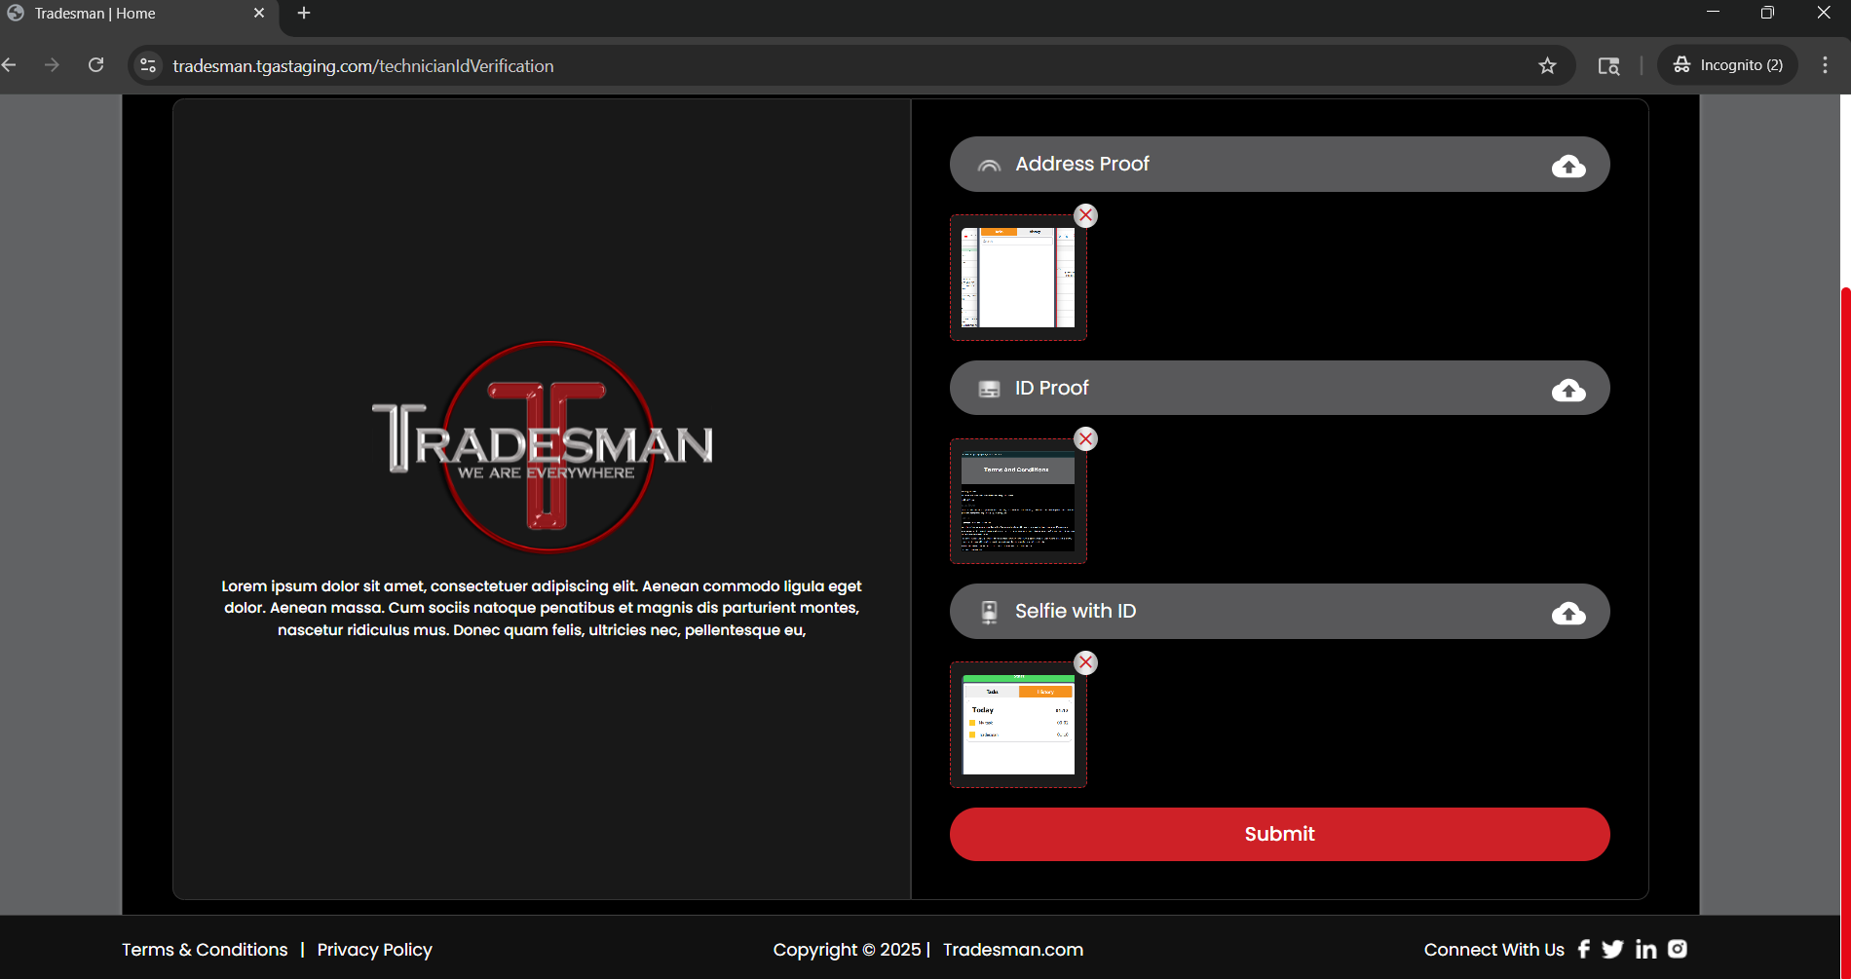Click the browser address bar URL
The width and height of the screenshot is (1851, 979).
tap(363, 65)
